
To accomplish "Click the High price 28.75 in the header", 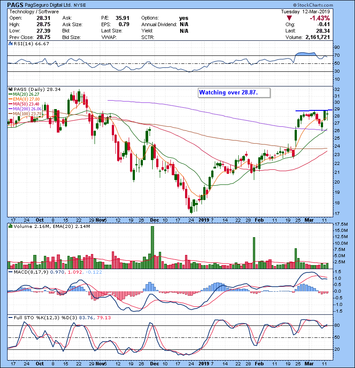I will [x=43, y=24].
